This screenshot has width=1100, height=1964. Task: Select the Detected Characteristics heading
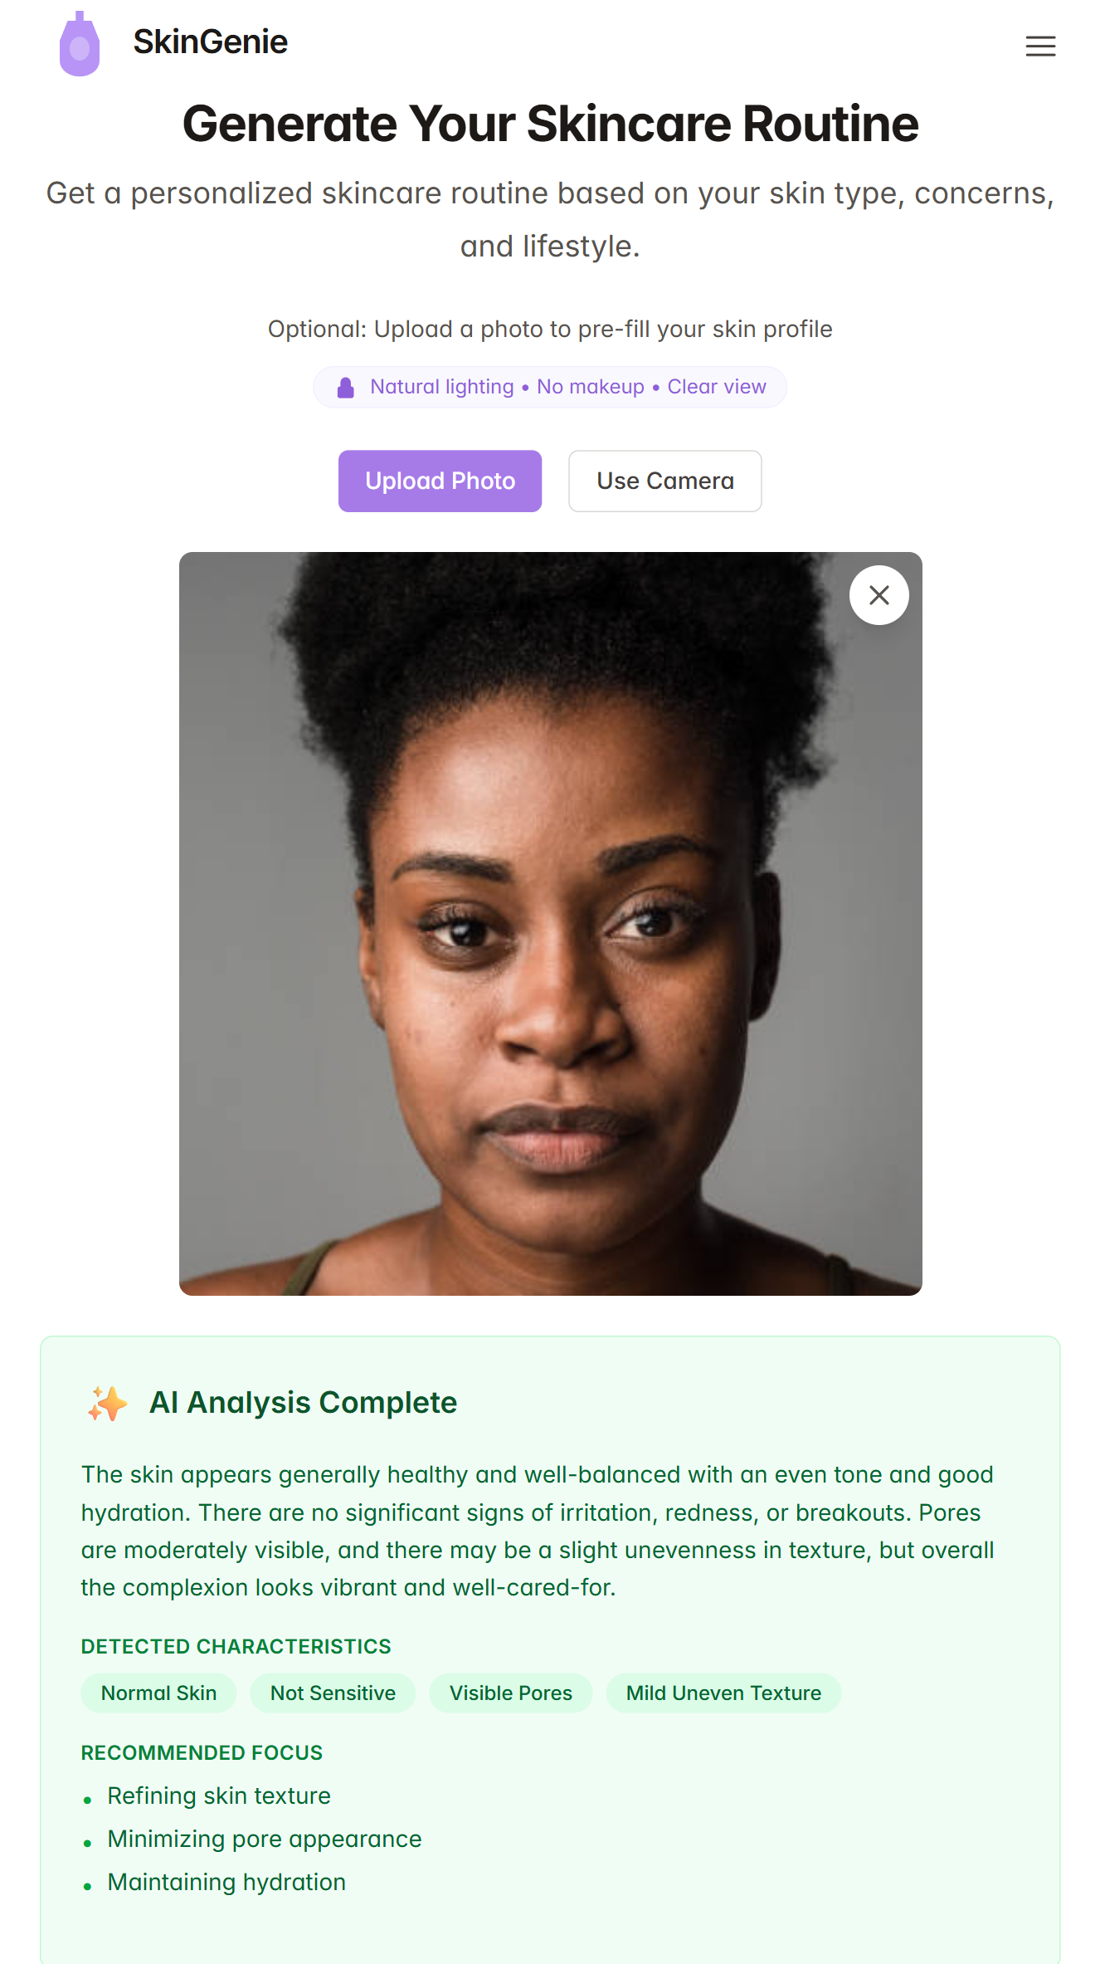[x=236, y=1646]
